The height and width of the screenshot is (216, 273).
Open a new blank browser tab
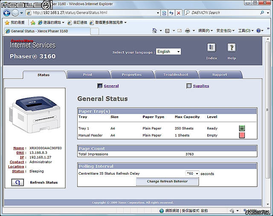pyautogui.click(x=95, y=32)
